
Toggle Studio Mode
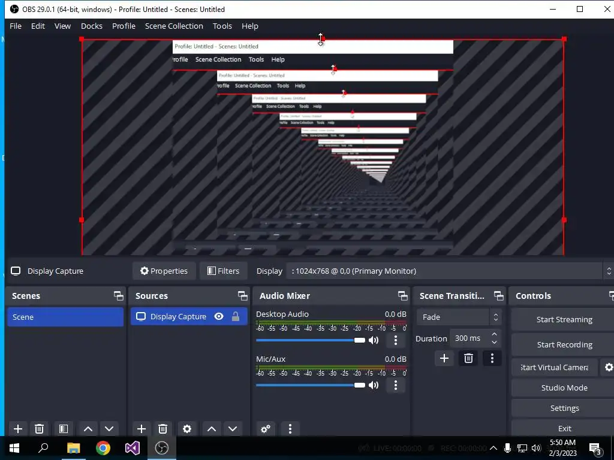(x=564, y=388)
